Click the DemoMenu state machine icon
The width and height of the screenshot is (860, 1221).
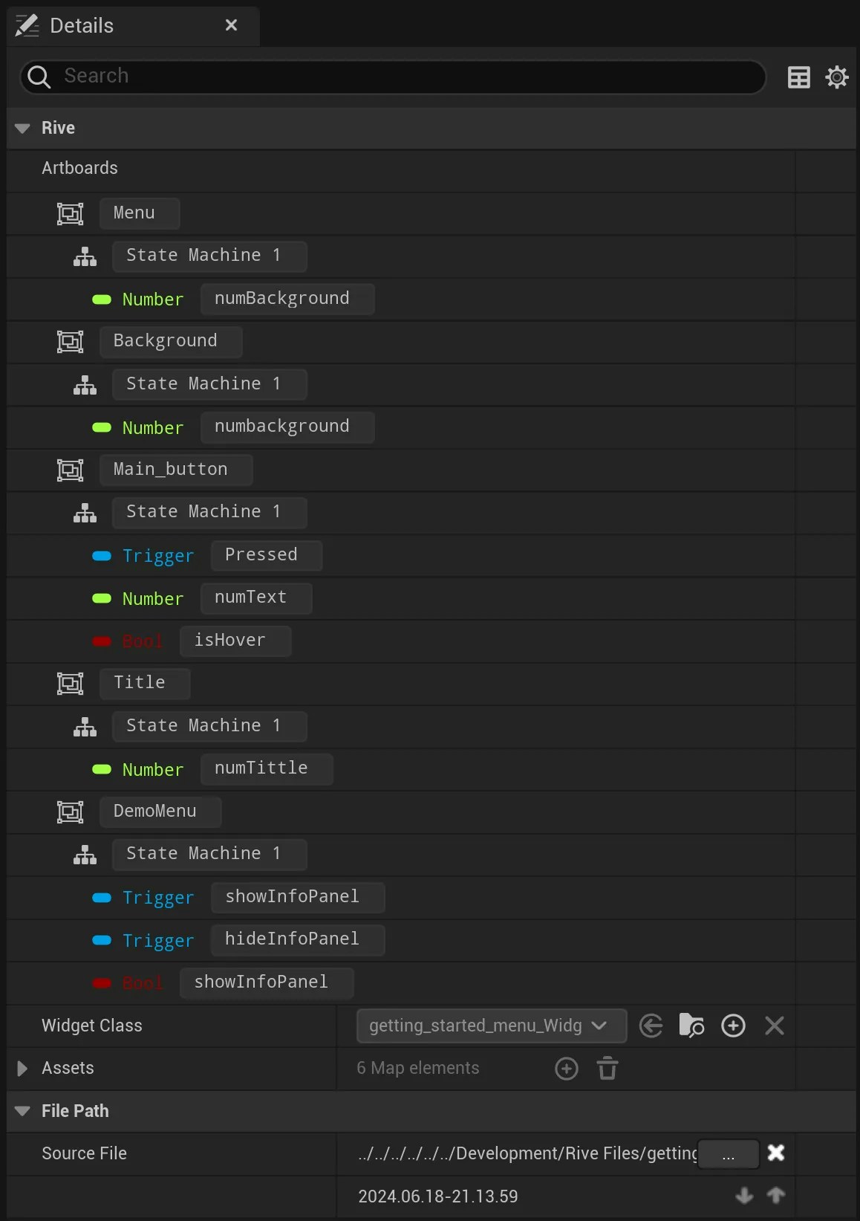pyautogui.click(x=85, y=855)
